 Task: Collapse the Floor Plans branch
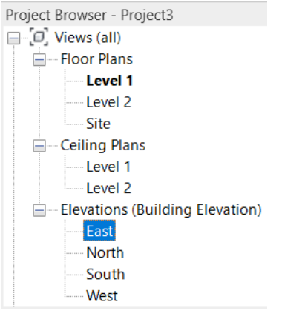click(x=39, y=60)
